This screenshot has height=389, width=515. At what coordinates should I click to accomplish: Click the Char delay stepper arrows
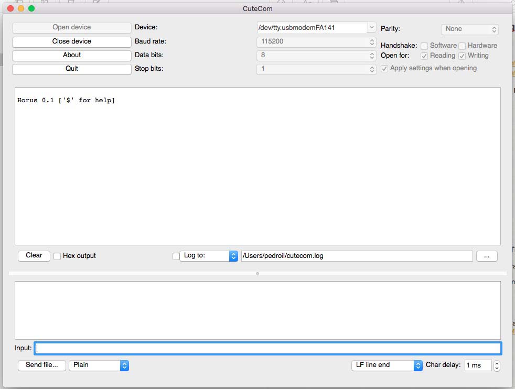click(x=497, y=365)
